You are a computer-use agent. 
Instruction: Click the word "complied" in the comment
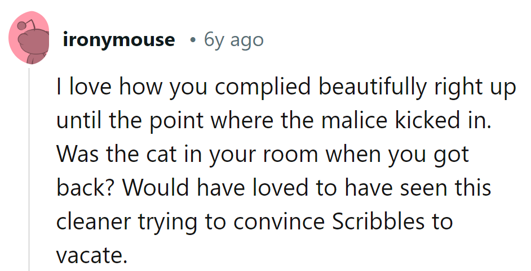click(267, 87)
